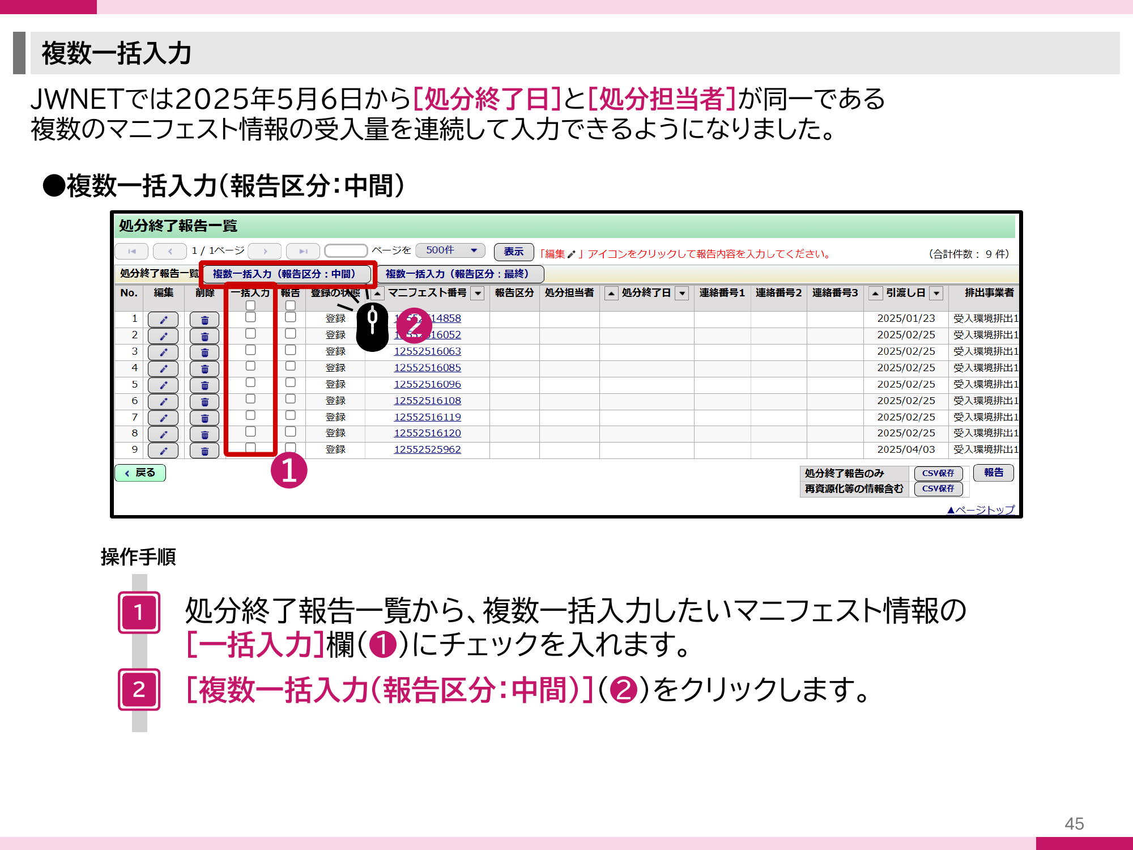1133x850 pixels.
Task: Open the 500件 page size dropdown
Action: coord(450,250)
